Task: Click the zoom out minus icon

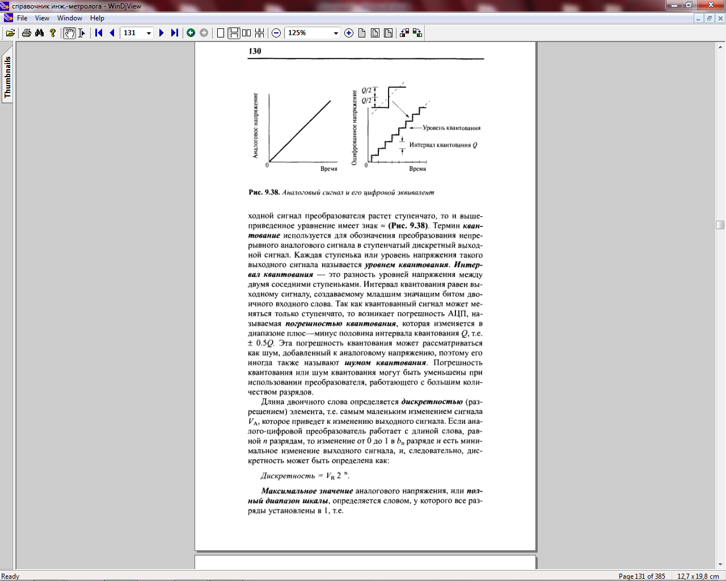Action: click(276, 33)
